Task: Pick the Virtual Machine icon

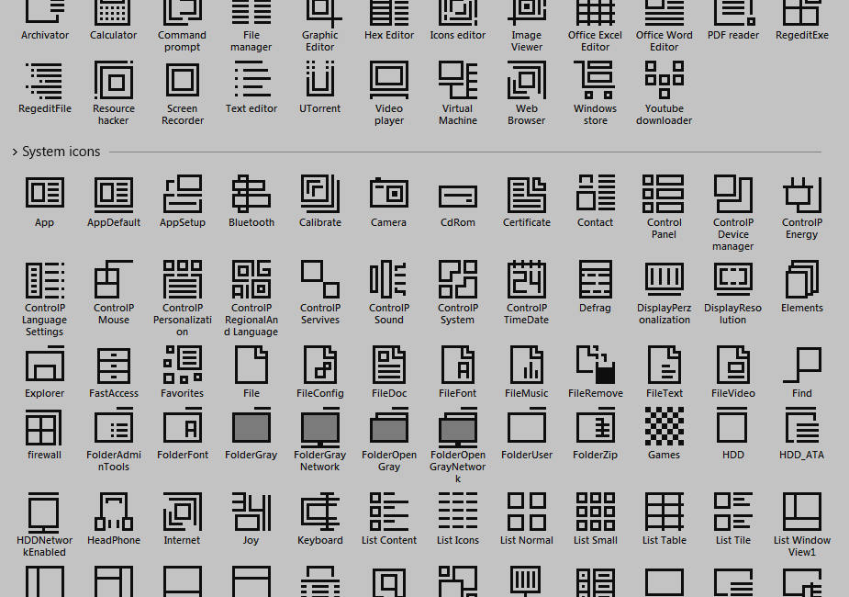Action: 457,80
